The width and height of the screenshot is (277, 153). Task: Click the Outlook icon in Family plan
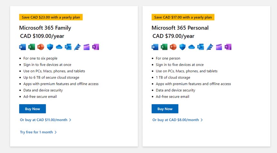(x=68, y=47)
